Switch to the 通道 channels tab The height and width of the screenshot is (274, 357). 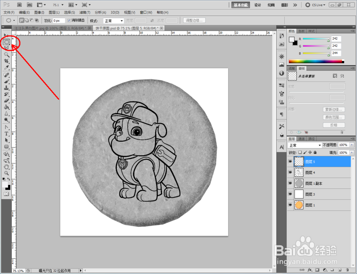(301, 139)
